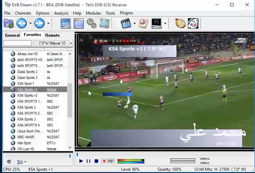Image resolution: width=255 pixels, height=173 pixels.
Task: Go to previous channel with left arrow
Action: tap(21, 23)
